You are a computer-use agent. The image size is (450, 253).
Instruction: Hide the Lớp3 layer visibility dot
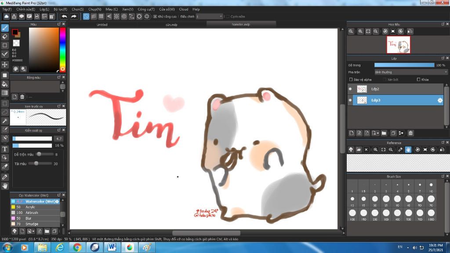coord(350,100)
